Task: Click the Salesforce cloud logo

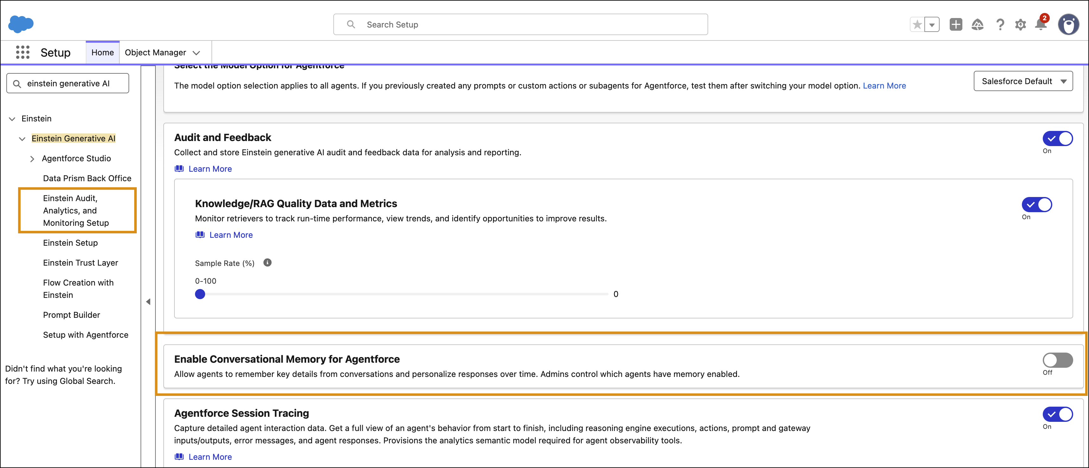Action: coord(21,24)
